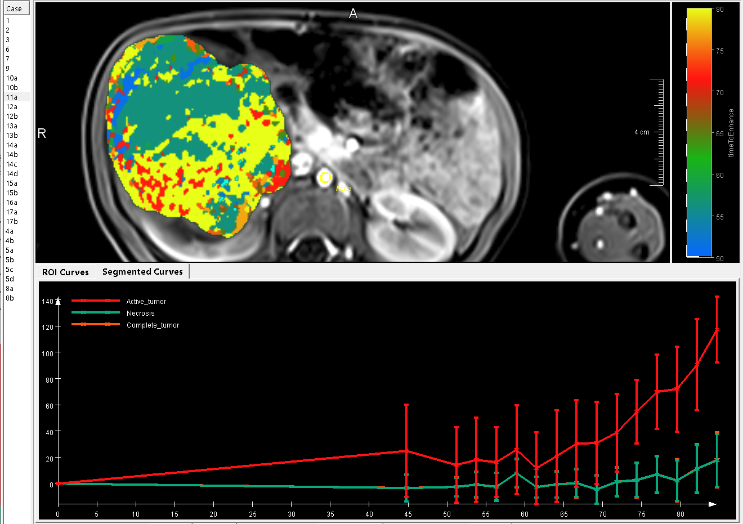Click the green Necrosis legend line marker
743x524 pixels.
pos(95,313)
